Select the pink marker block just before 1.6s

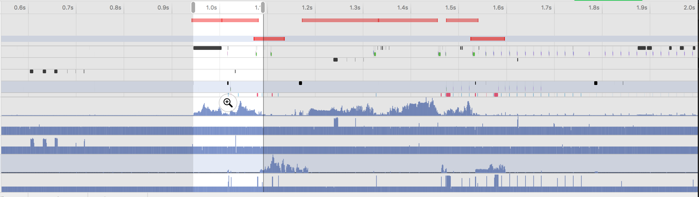(x=496, y=95)
